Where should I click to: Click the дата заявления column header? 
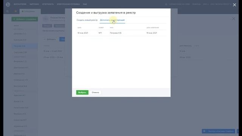coord(153,28)
